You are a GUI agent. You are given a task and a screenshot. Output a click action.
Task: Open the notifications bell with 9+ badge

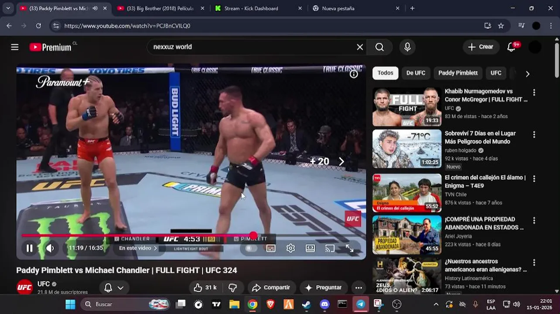click(x=512, y=47)
